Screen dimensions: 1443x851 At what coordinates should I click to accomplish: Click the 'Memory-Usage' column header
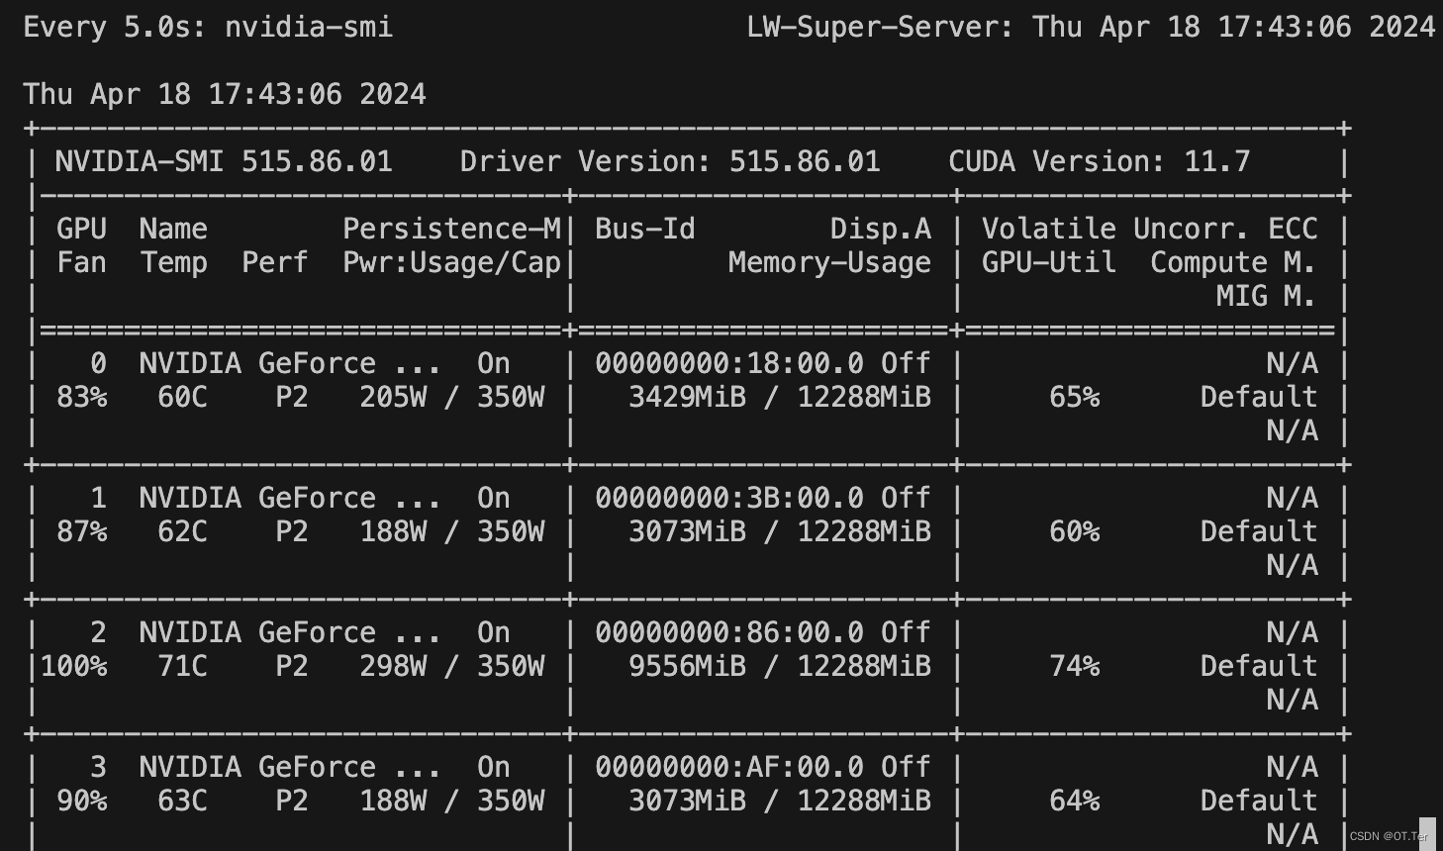click(x=829, y=262)
